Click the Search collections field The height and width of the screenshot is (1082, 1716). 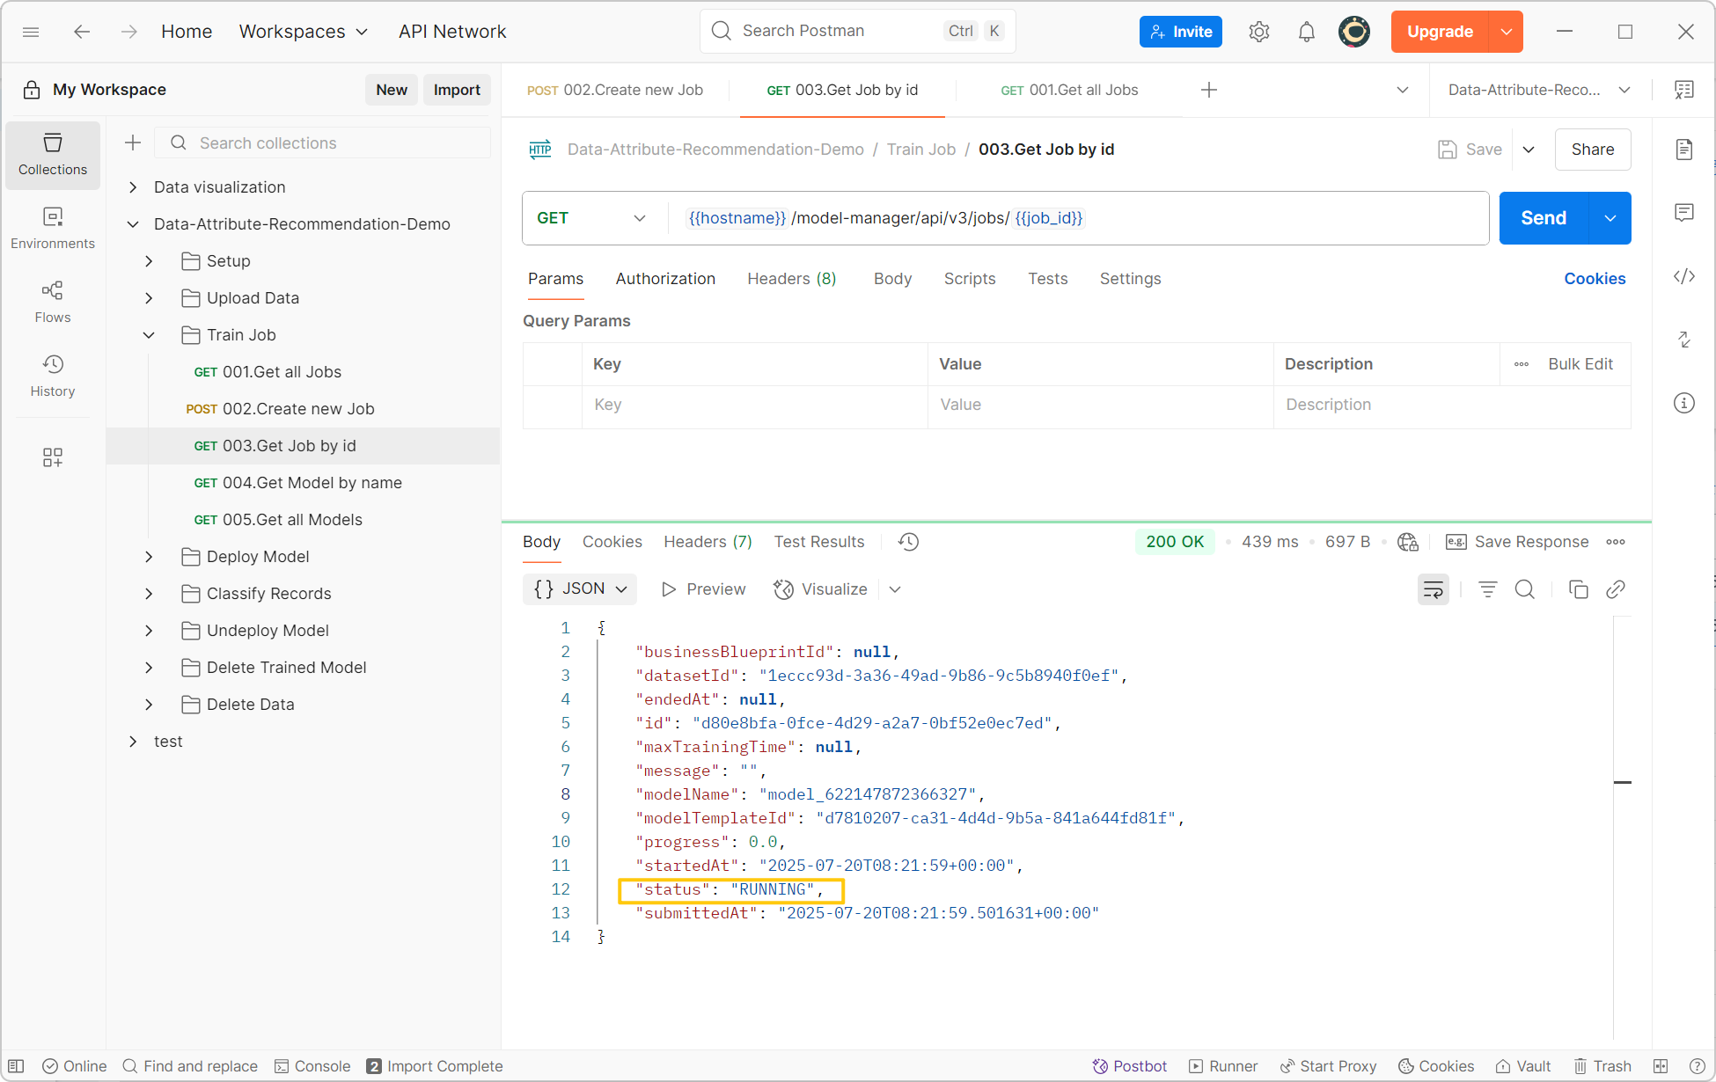pyautogui.click(x=322, y=143)
